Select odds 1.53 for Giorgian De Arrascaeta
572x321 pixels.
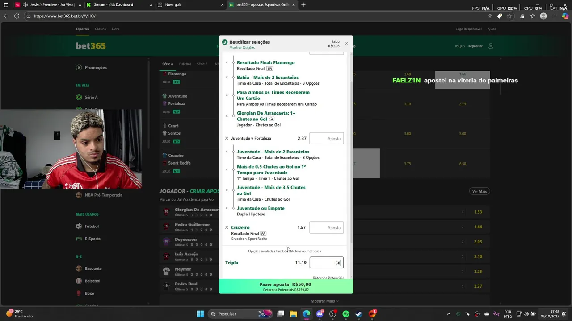[x=478, y=212]
